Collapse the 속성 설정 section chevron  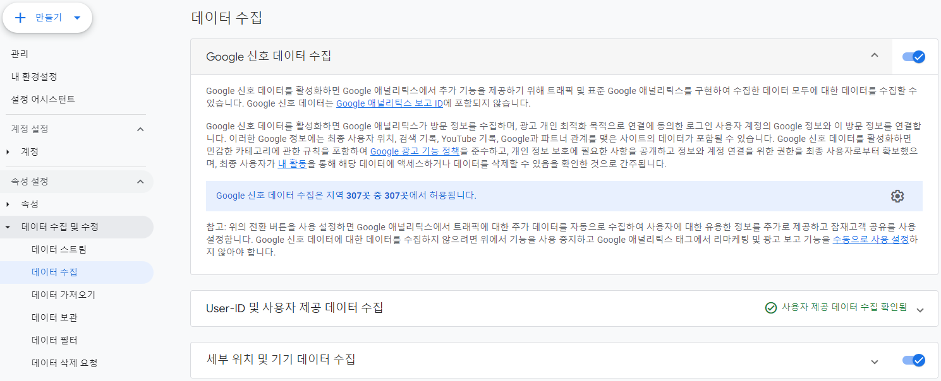[140, 182]
